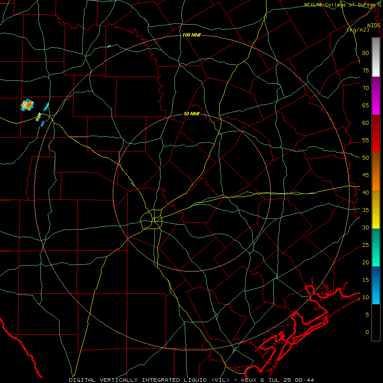Viewport: 383px width, 383px height.
Task: Click the 45 value on the VIL scale
Action: pos(366,175)
